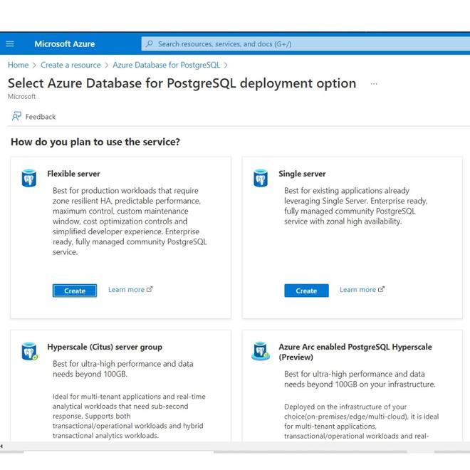This screenshot has height=470, width=470.
Task: Click the Microsoft Azure portal logo
Action: point(64,44)
